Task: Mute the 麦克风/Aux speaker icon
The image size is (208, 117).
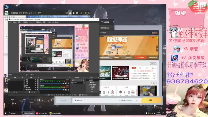Action: [x=66, y=83]
